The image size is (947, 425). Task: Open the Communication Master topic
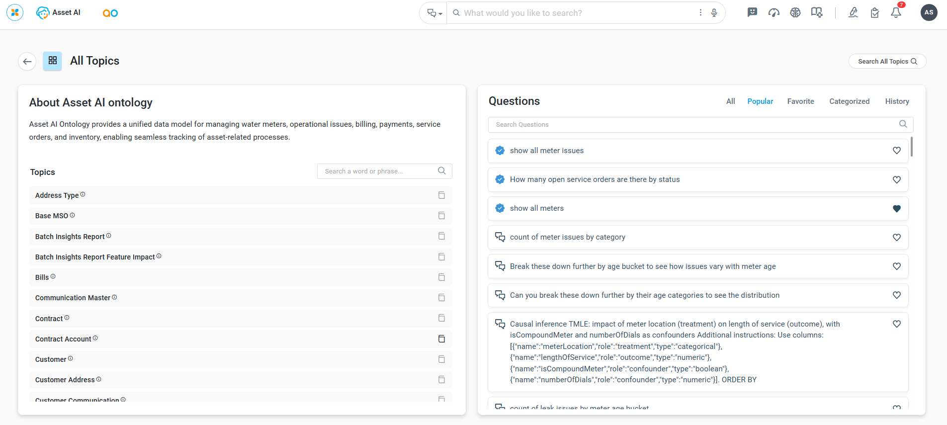click(x=241, y=298)
